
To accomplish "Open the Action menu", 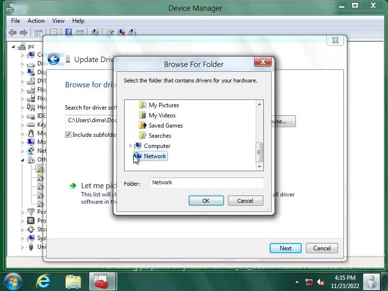I will coord(36,21).
